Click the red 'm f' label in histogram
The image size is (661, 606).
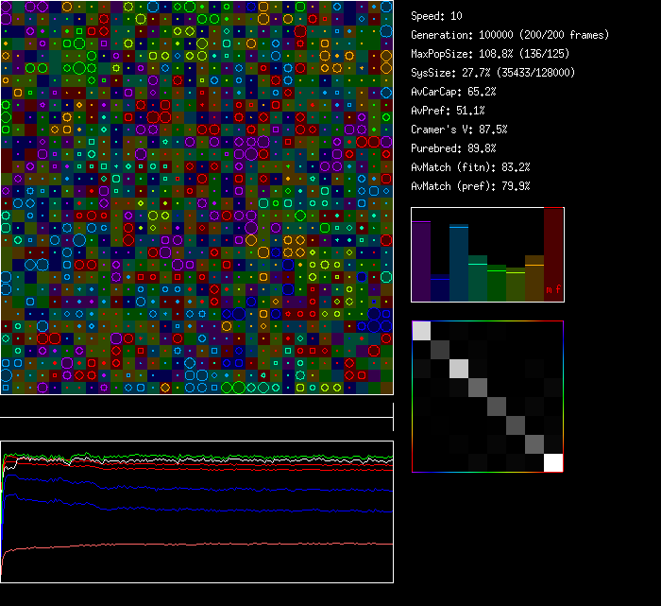tap(553, 289)
